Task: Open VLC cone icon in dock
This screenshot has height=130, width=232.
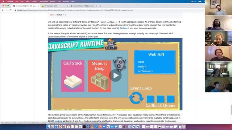Action: coord(92,127)
